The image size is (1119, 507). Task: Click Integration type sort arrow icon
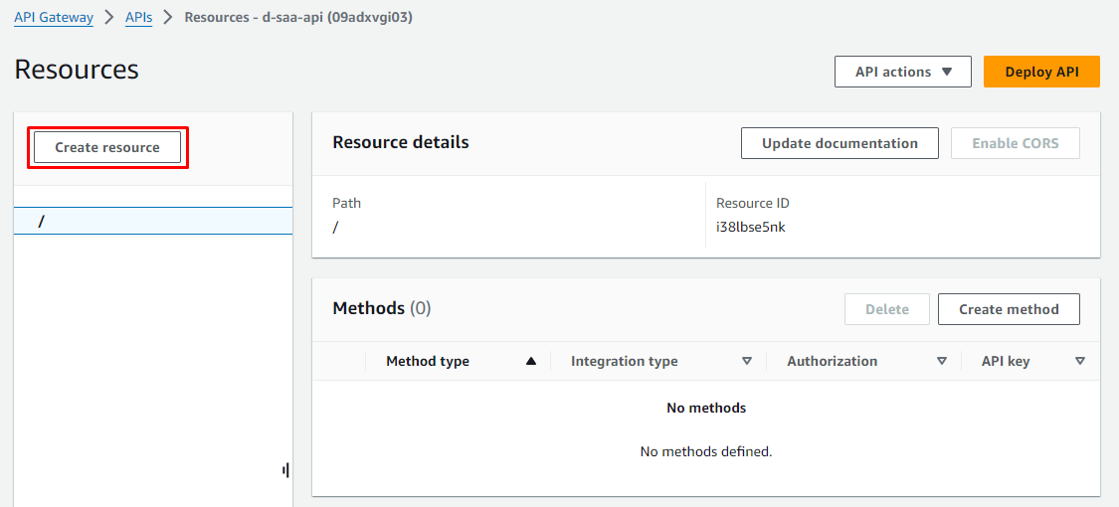click(x=747, y=362)
